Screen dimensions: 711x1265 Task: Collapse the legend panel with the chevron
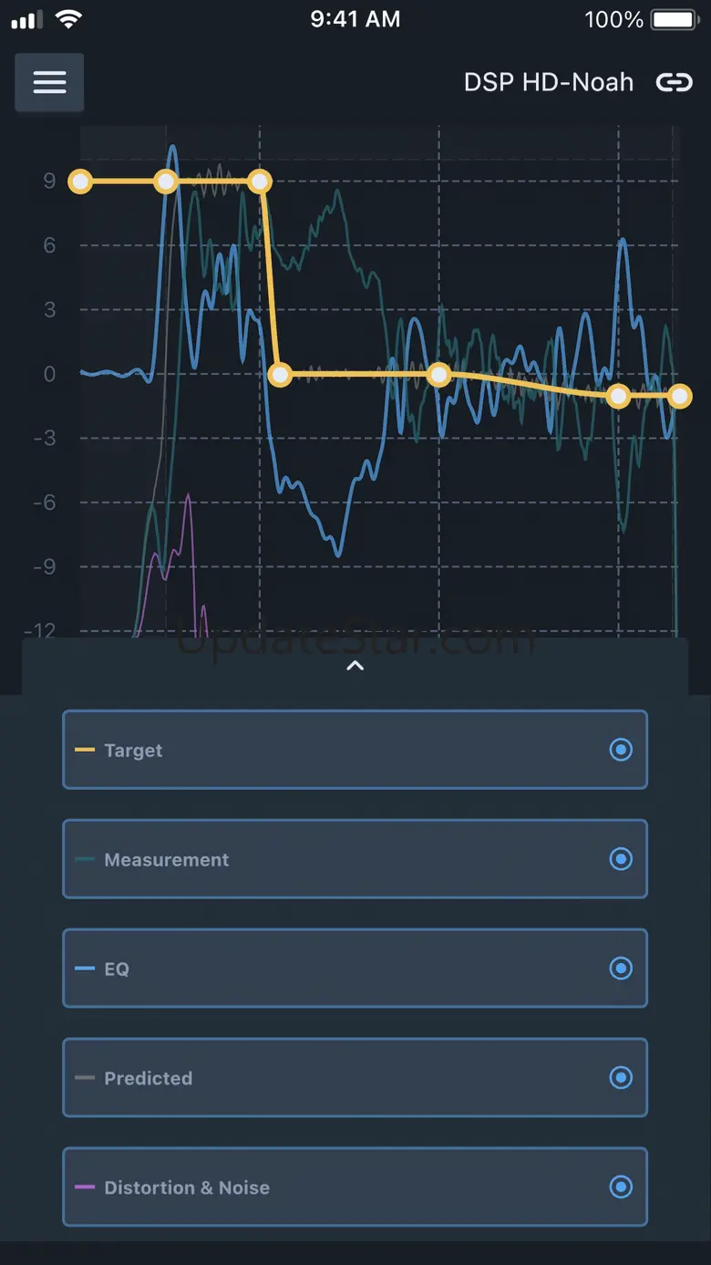tap(355, 666)
